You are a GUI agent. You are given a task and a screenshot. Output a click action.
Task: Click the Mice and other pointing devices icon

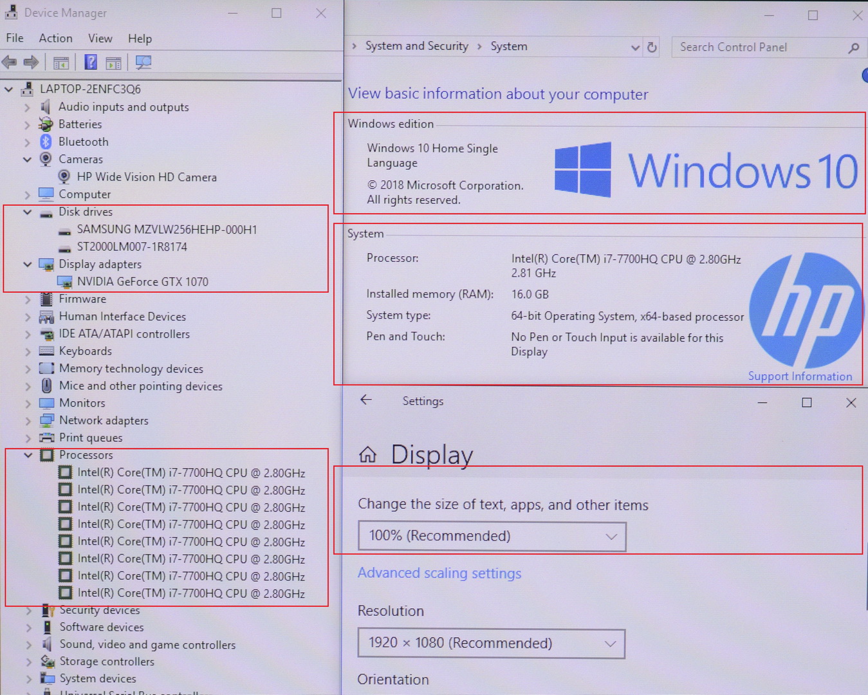pos(46,385)
